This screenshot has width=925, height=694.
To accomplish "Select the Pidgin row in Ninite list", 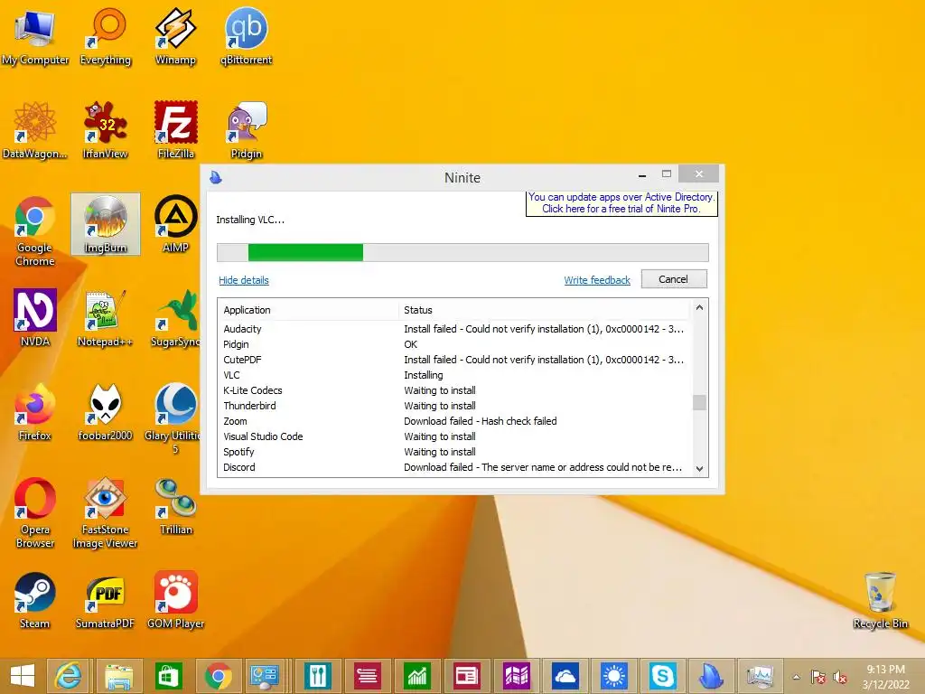I will [x=454, y=344].
